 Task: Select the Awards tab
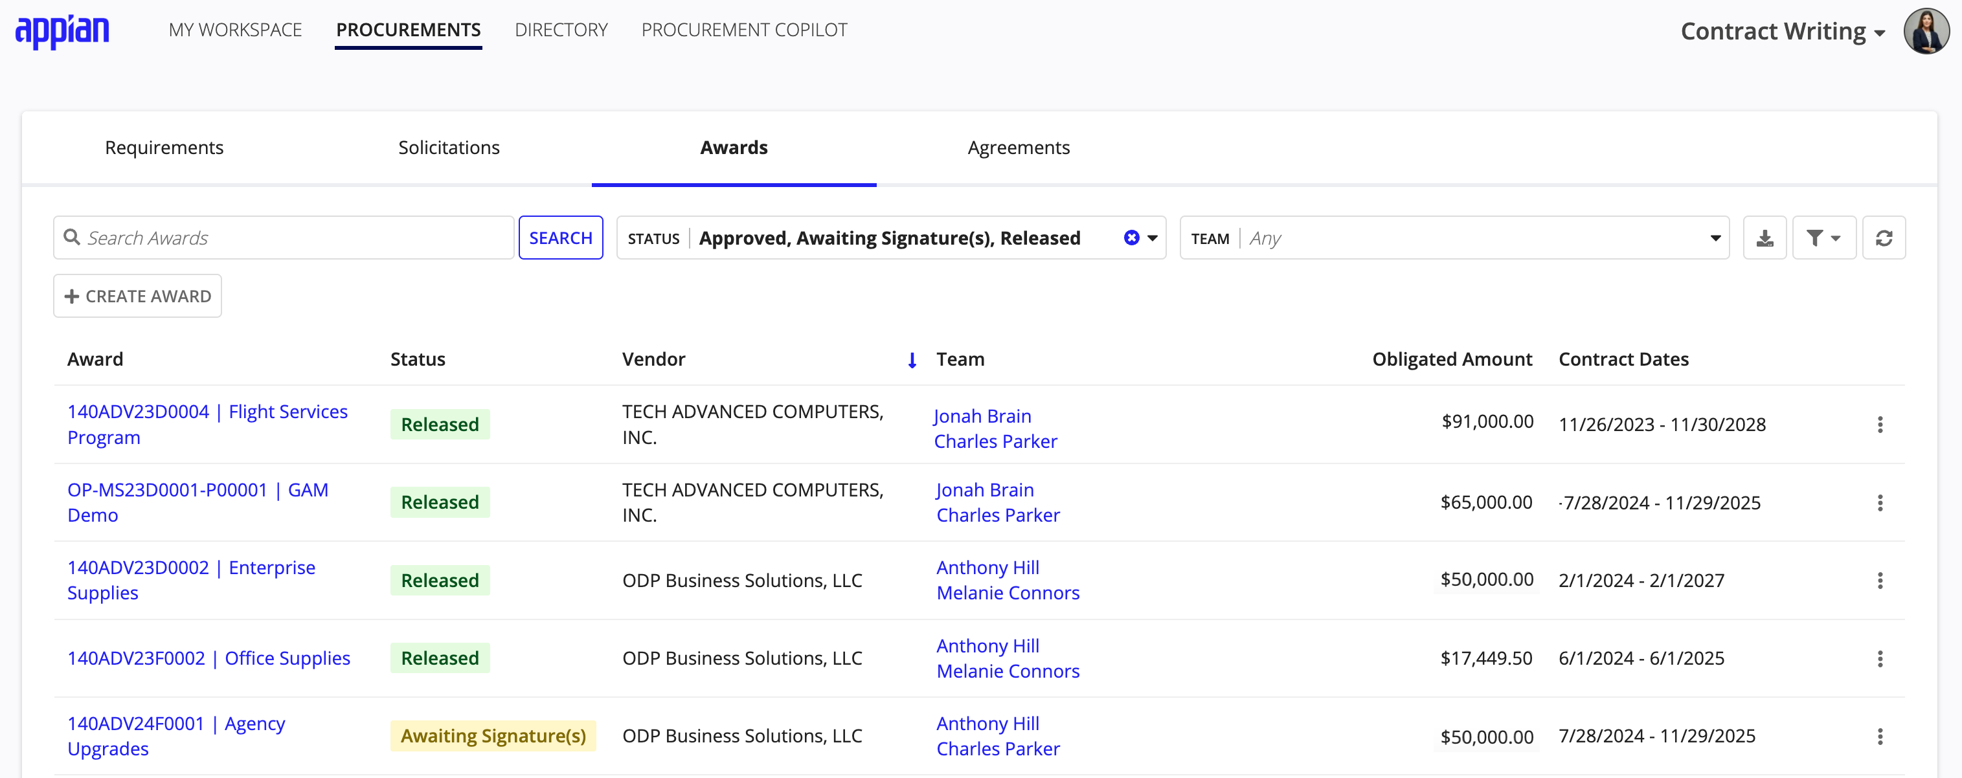click(734, 148)
